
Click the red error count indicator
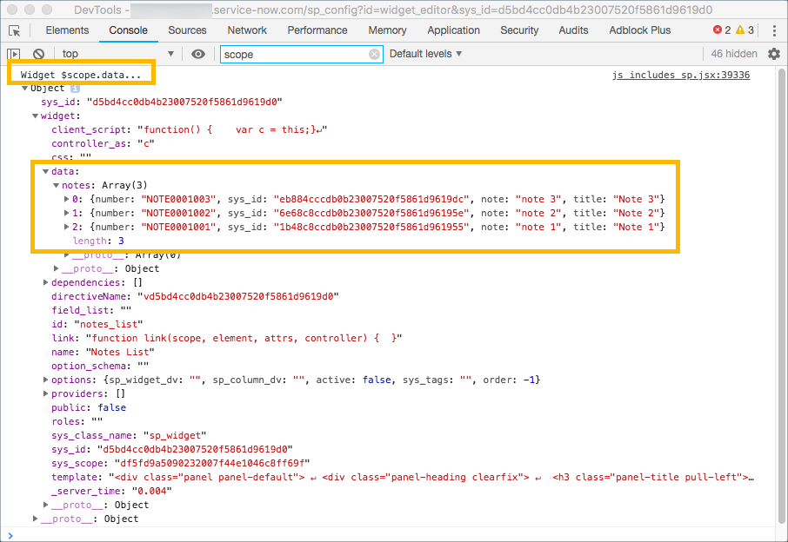click(x=722, y=30)
